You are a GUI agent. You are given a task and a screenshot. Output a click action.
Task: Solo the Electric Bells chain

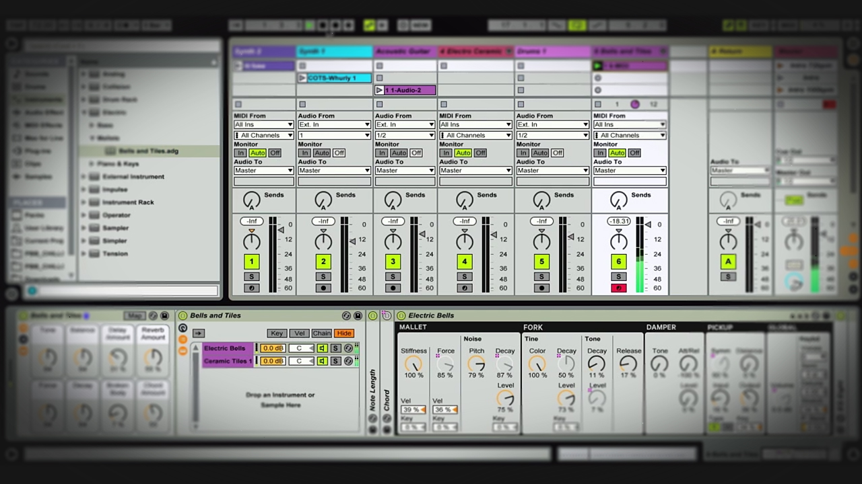[335, 348]
